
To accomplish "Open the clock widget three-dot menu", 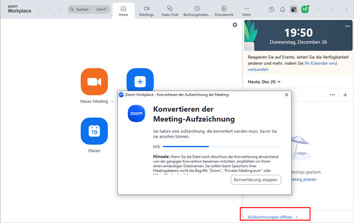I will point(348,26).
